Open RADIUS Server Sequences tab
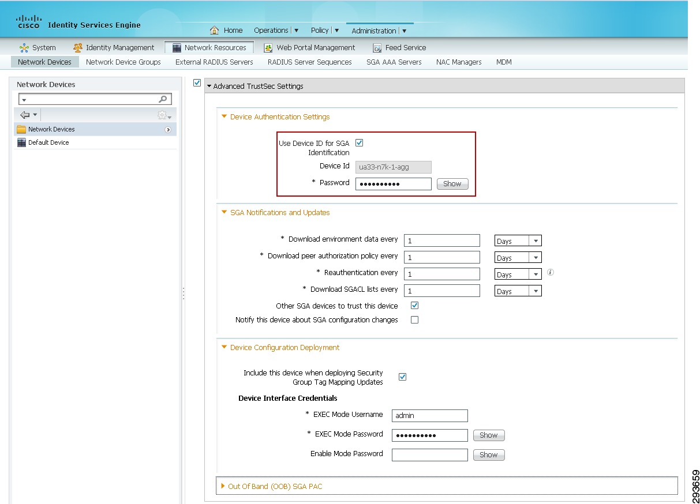 point(310,62)
